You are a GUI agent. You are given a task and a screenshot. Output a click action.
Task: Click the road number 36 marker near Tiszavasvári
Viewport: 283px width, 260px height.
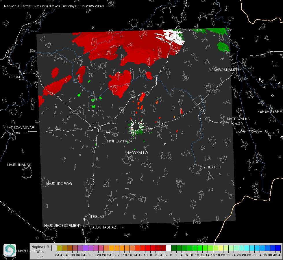[x=18, y=133]
